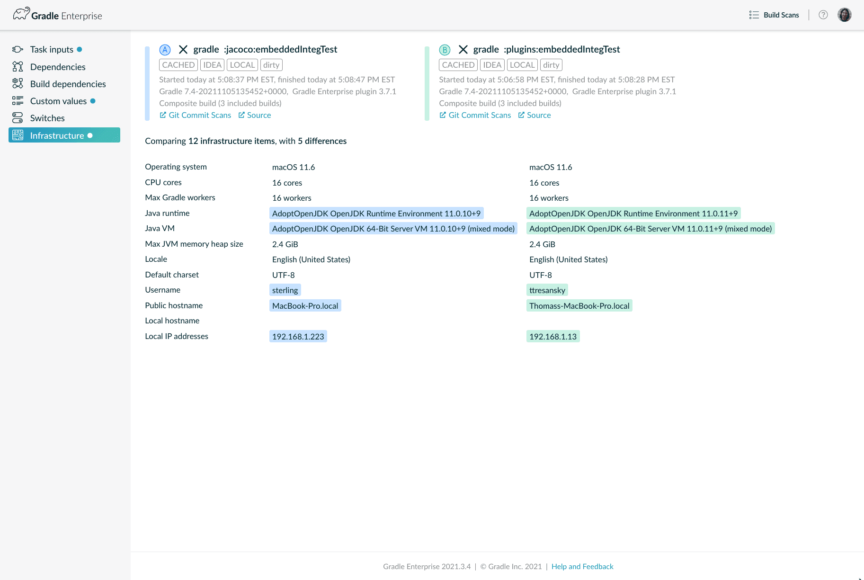The width and height of the screenshot is (864, 580).
Task: Go to Build dependencies section
Action: pyautogui.click(x=68, y=84)
